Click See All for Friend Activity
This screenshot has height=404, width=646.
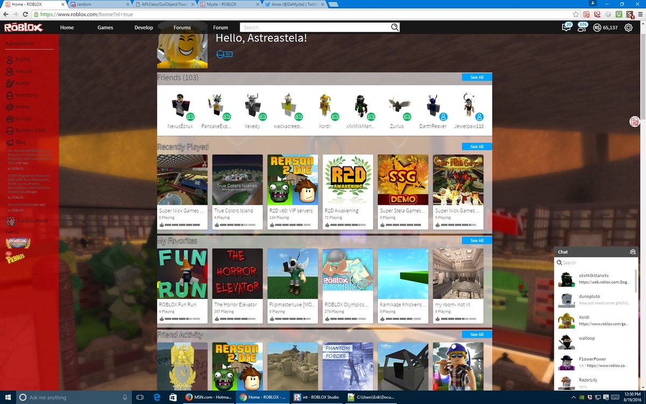point(477,335)
